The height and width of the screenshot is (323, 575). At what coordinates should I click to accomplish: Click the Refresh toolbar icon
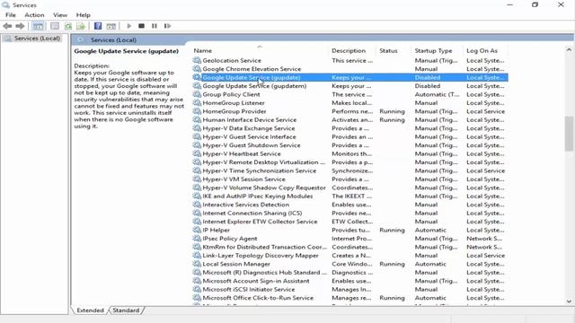(68, 26)
